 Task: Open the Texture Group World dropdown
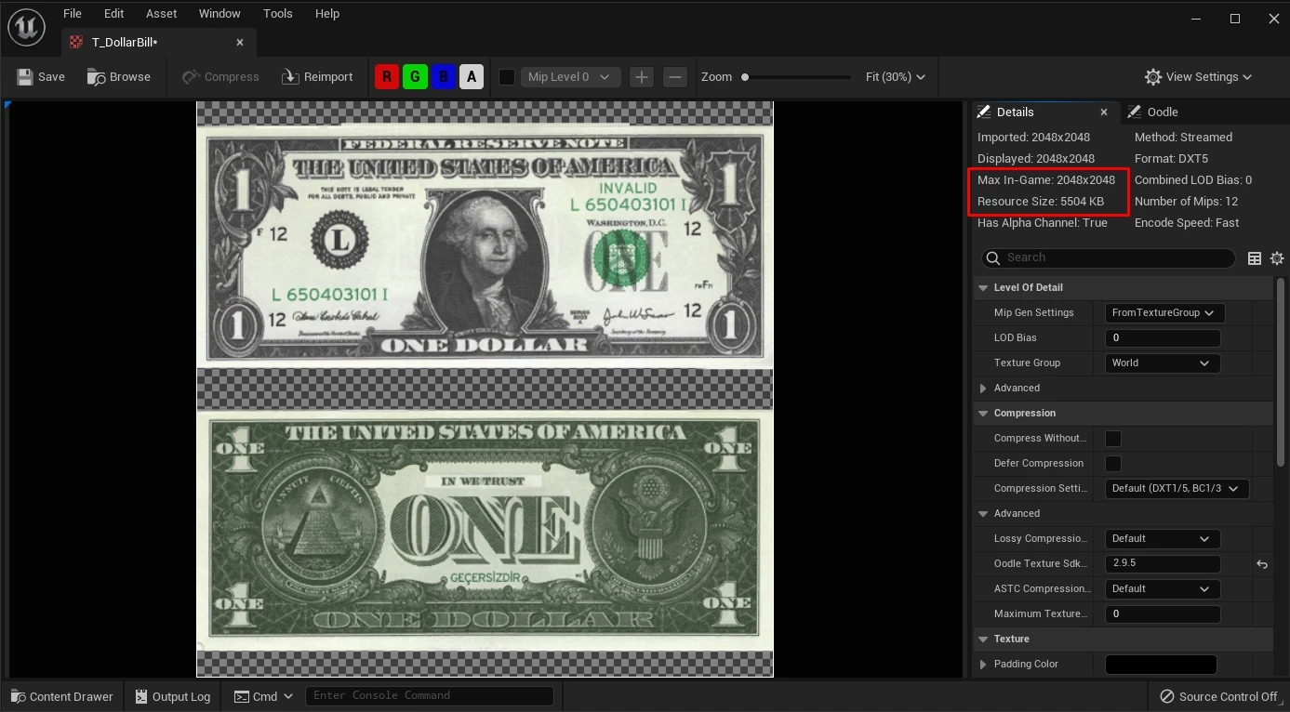pyautogui.click(x=1162, y=363)
